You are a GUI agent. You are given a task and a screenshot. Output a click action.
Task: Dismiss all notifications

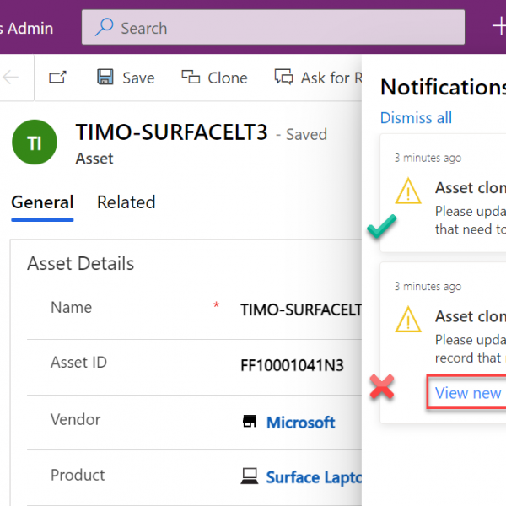[x=416, y=118]
